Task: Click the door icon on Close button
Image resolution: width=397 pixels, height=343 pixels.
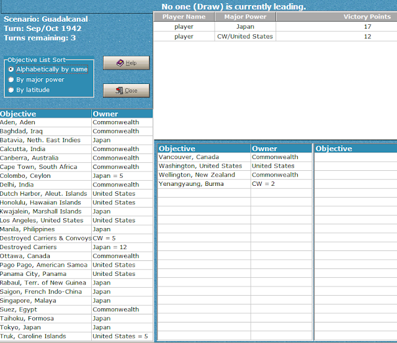Action: click(x=119, y=91)
